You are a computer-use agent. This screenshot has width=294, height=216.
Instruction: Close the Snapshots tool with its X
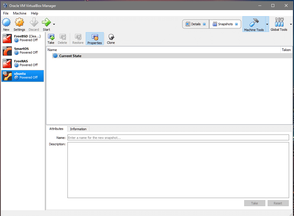(x=236, y=24)
